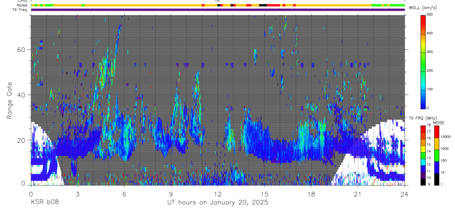Click the blue bottom of the WID colorbar
The width and height of the screenshot is (455, 210).
click(x=423, y=103)
